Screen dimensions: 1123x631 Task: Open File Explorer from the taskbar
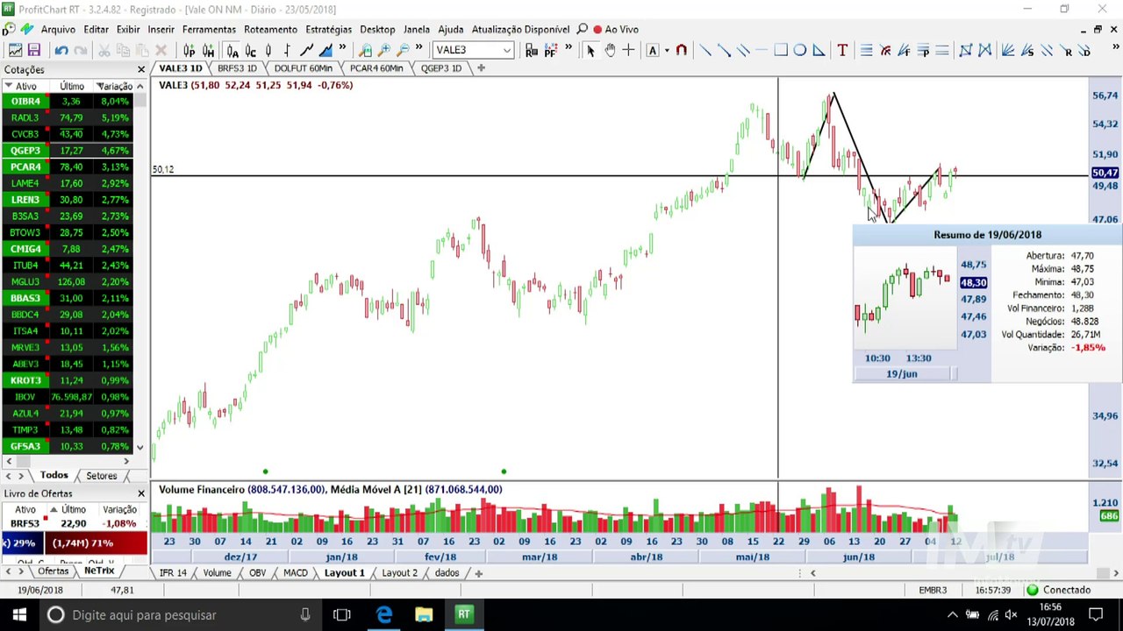pyautogui.click(x=424, y=614)
